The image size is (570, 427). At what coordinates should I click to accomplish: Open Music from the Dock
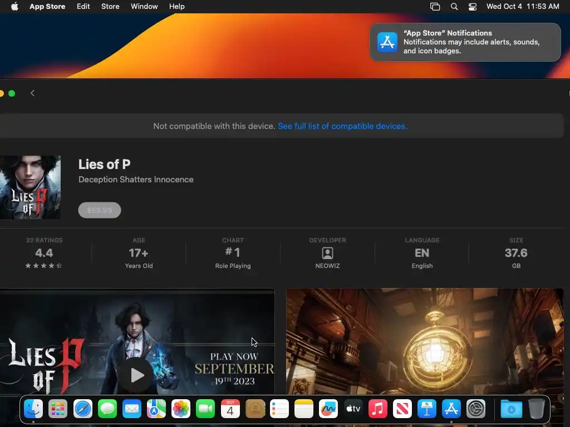pos(378,409)
